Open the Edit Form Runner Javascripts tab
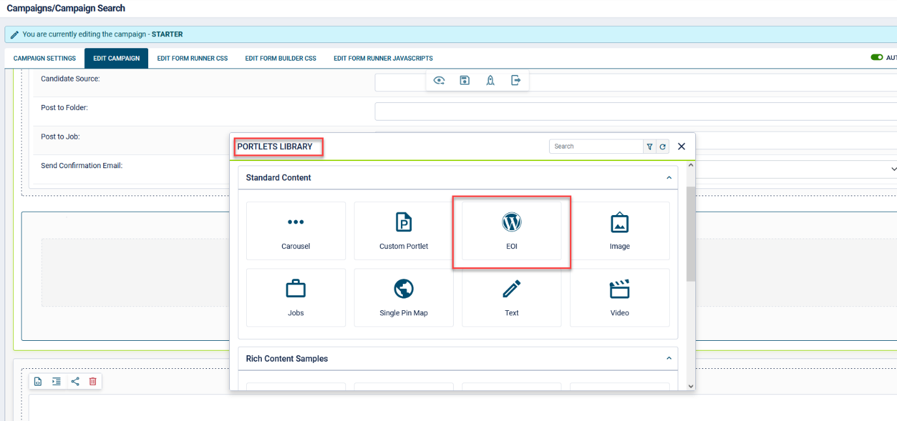The width and height of the screenshot is (897, 421). point(383,58)
